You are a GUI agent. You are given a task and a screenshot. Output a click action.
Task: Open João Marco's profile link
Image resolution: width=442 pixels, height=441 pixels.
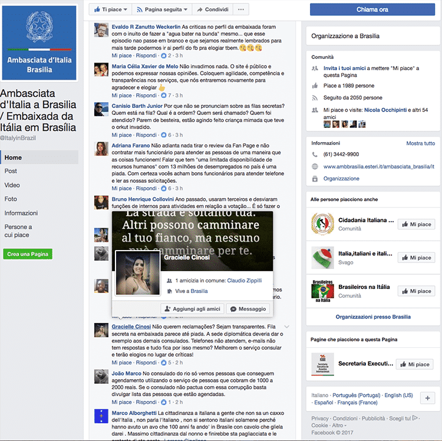coord(126,373)
